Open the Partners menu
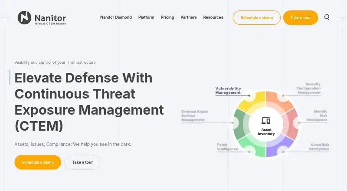 189,17
